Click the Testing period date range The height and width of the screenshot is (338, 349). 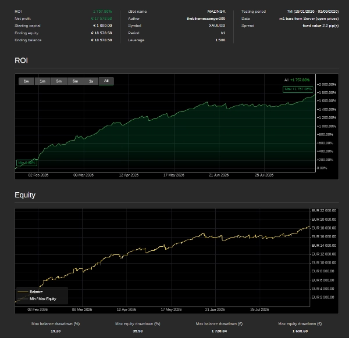click(x=313, y=12)
